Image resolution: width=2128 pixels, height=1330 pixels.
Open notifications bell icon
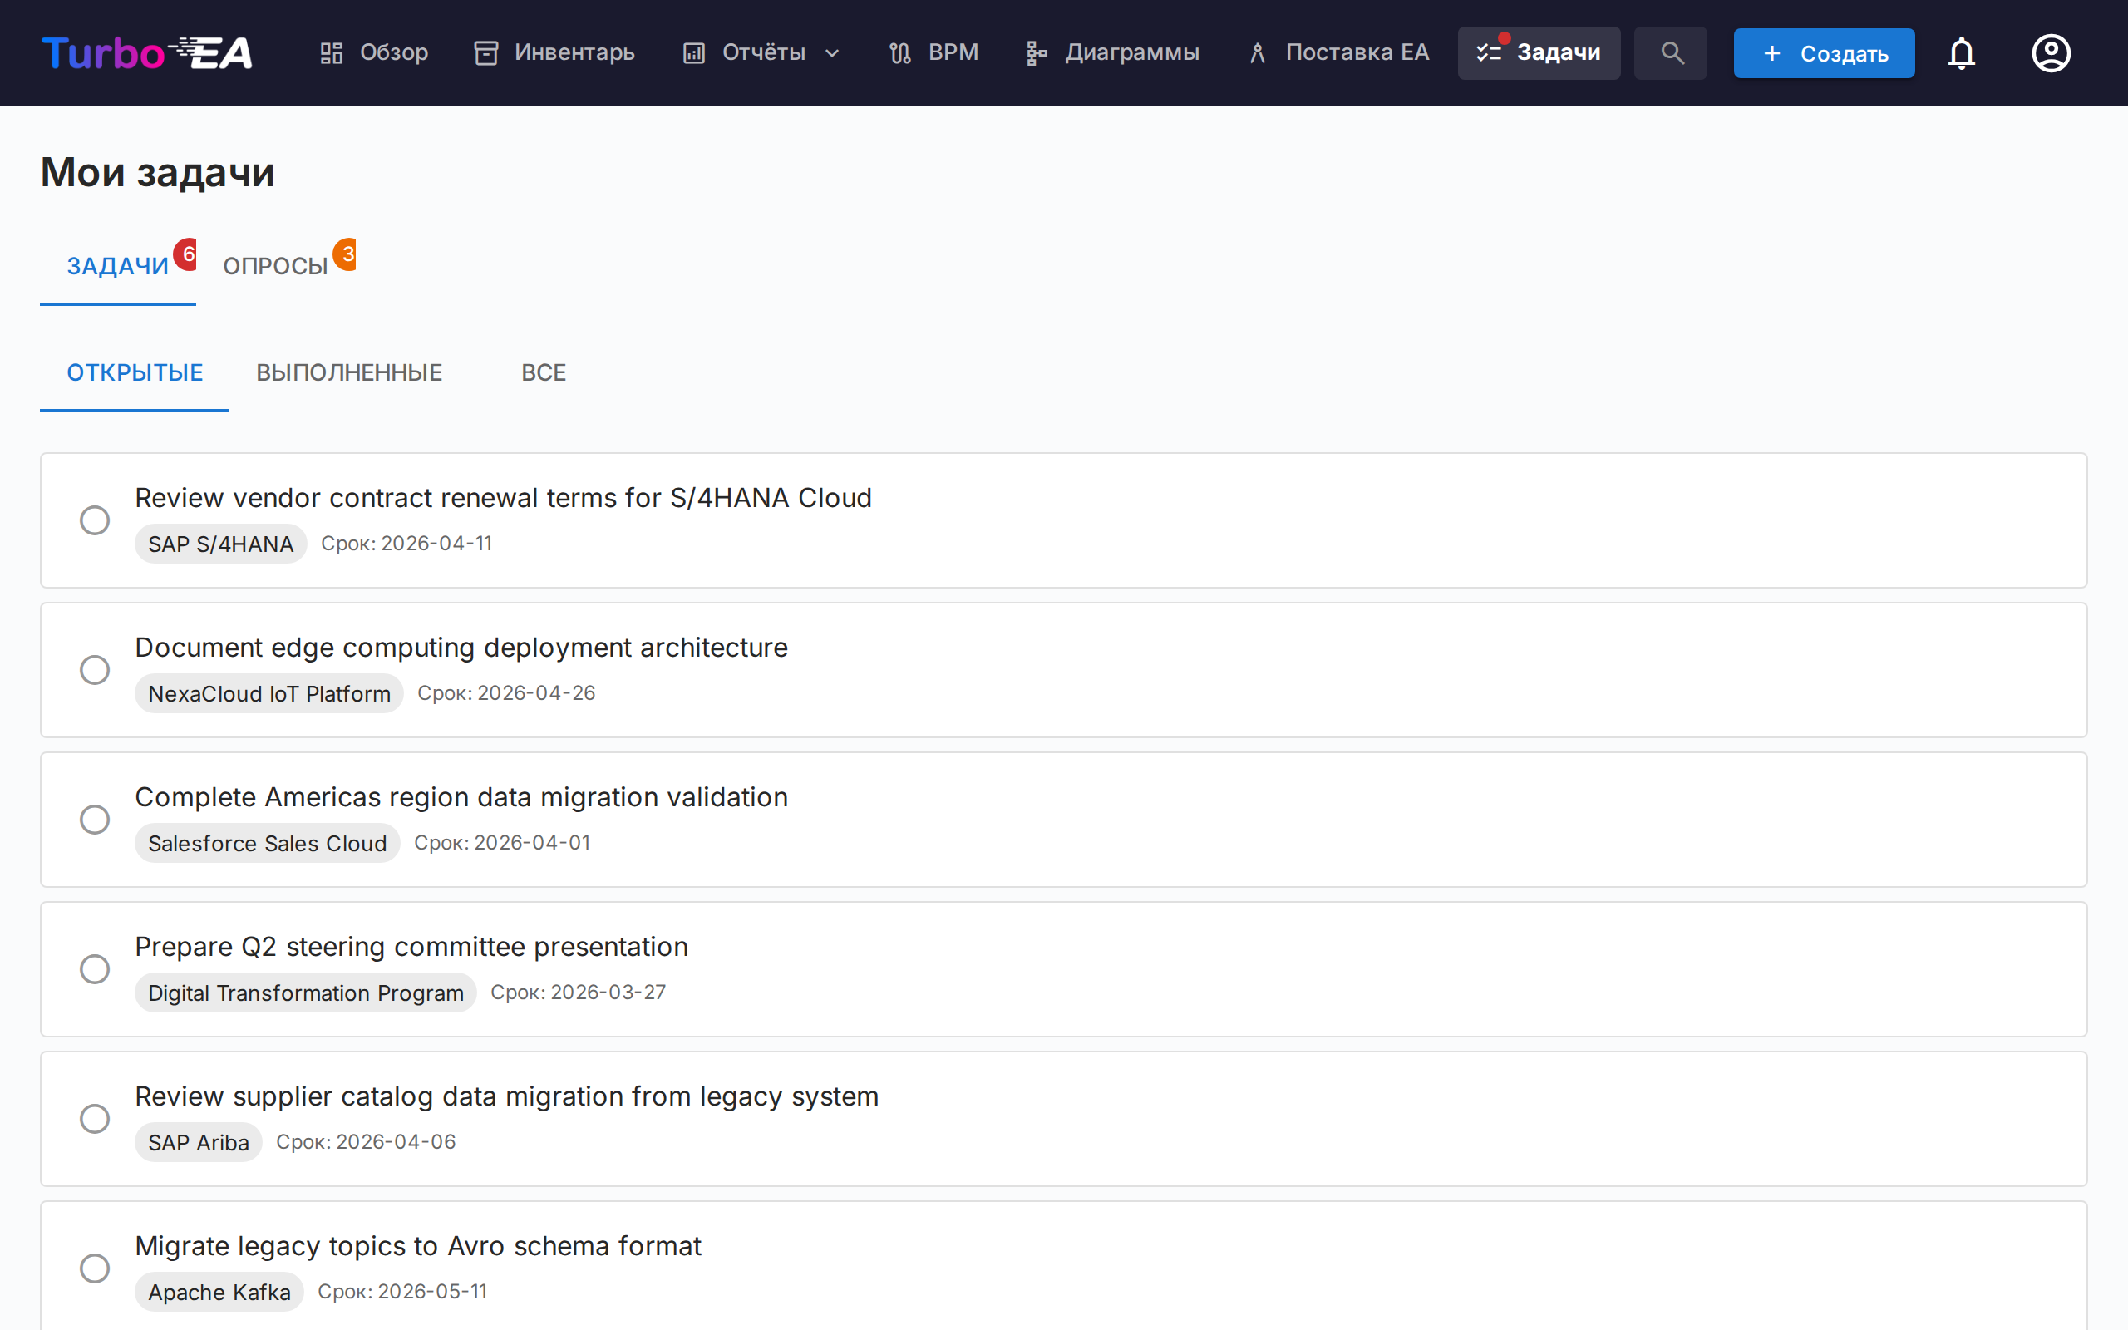point(1961,52)
